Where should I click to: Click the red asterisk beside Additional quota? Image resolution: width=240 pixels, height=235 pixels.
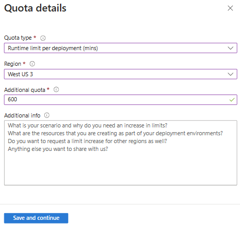coord(48,89)
